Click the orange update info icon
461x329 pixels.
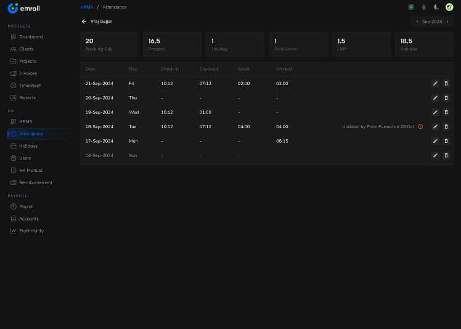point(420,127)
